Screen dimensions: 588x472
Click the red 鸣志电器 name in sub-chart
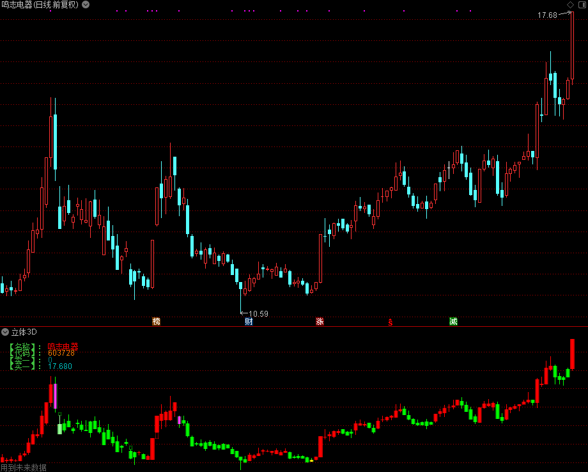(x=63, y=346)
